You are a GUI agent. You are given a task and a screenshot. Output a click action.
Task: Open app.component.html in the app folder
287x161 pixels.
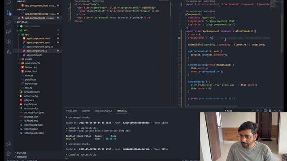(38, 38)
